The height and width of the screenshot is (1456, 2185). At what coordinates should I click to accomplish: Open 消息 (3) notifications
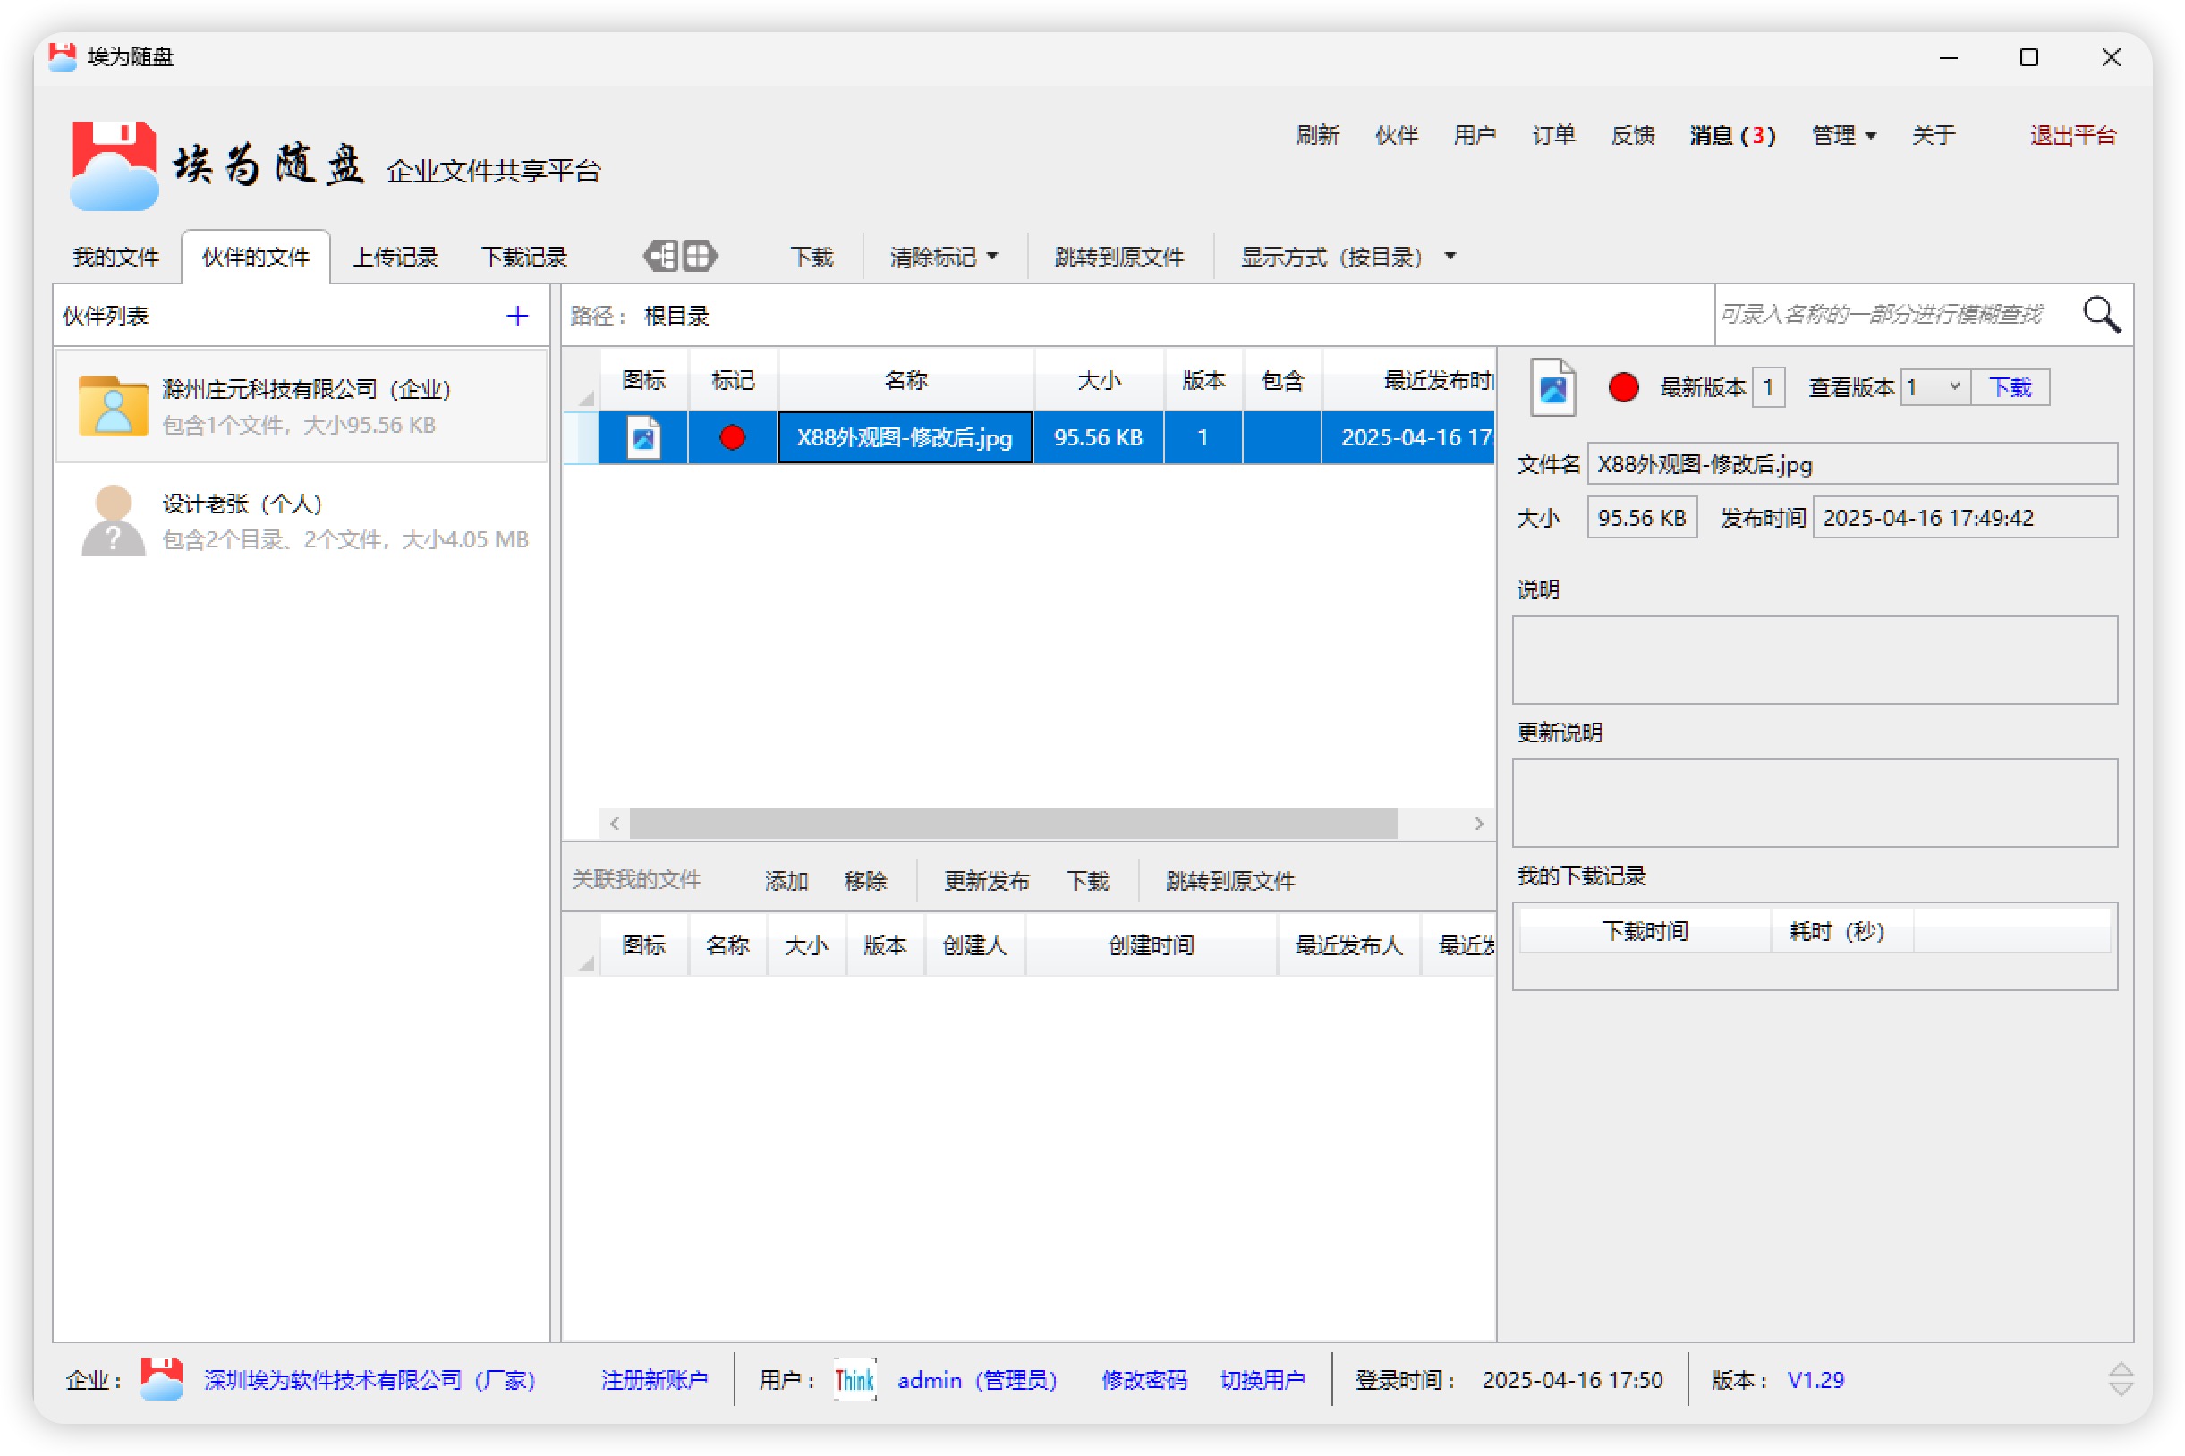coord(1732,136)
